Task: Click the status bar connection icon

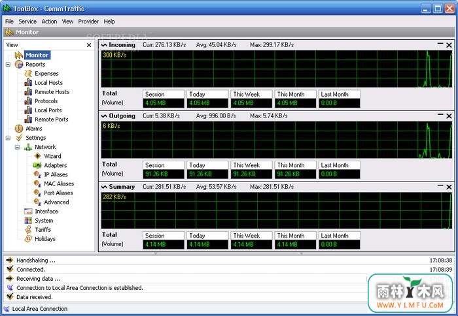Action: point(7,309)
